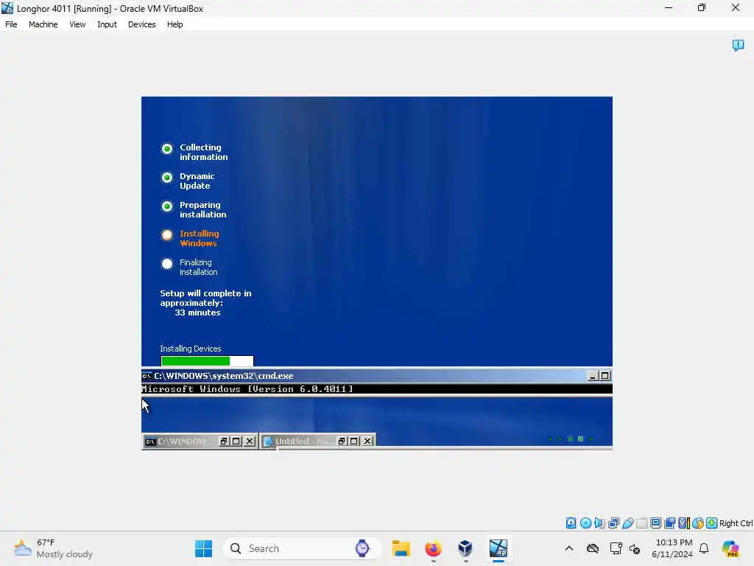Image resolution: width=754 pixels, height=566 pixels.
Task: Click the cmd.exe title bar icon
Action: 147,376
